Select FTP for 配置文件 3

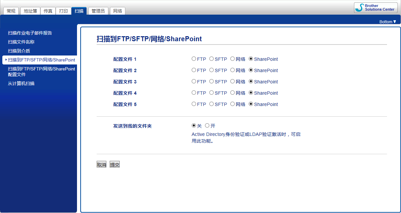[x=194, y=82]
